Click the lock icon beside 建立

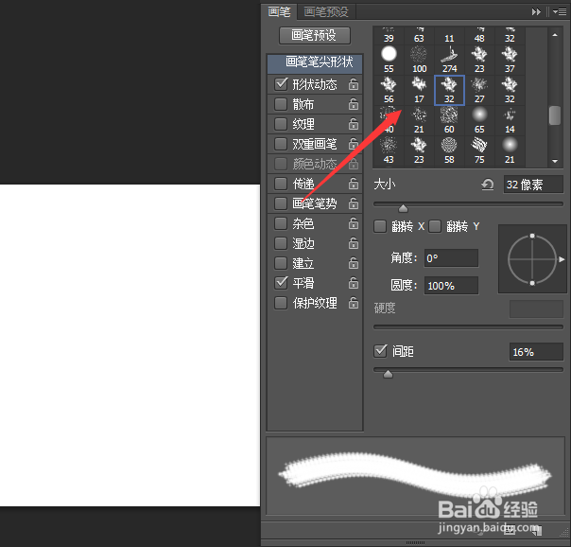pyautogui.click(x=353, y=263)
